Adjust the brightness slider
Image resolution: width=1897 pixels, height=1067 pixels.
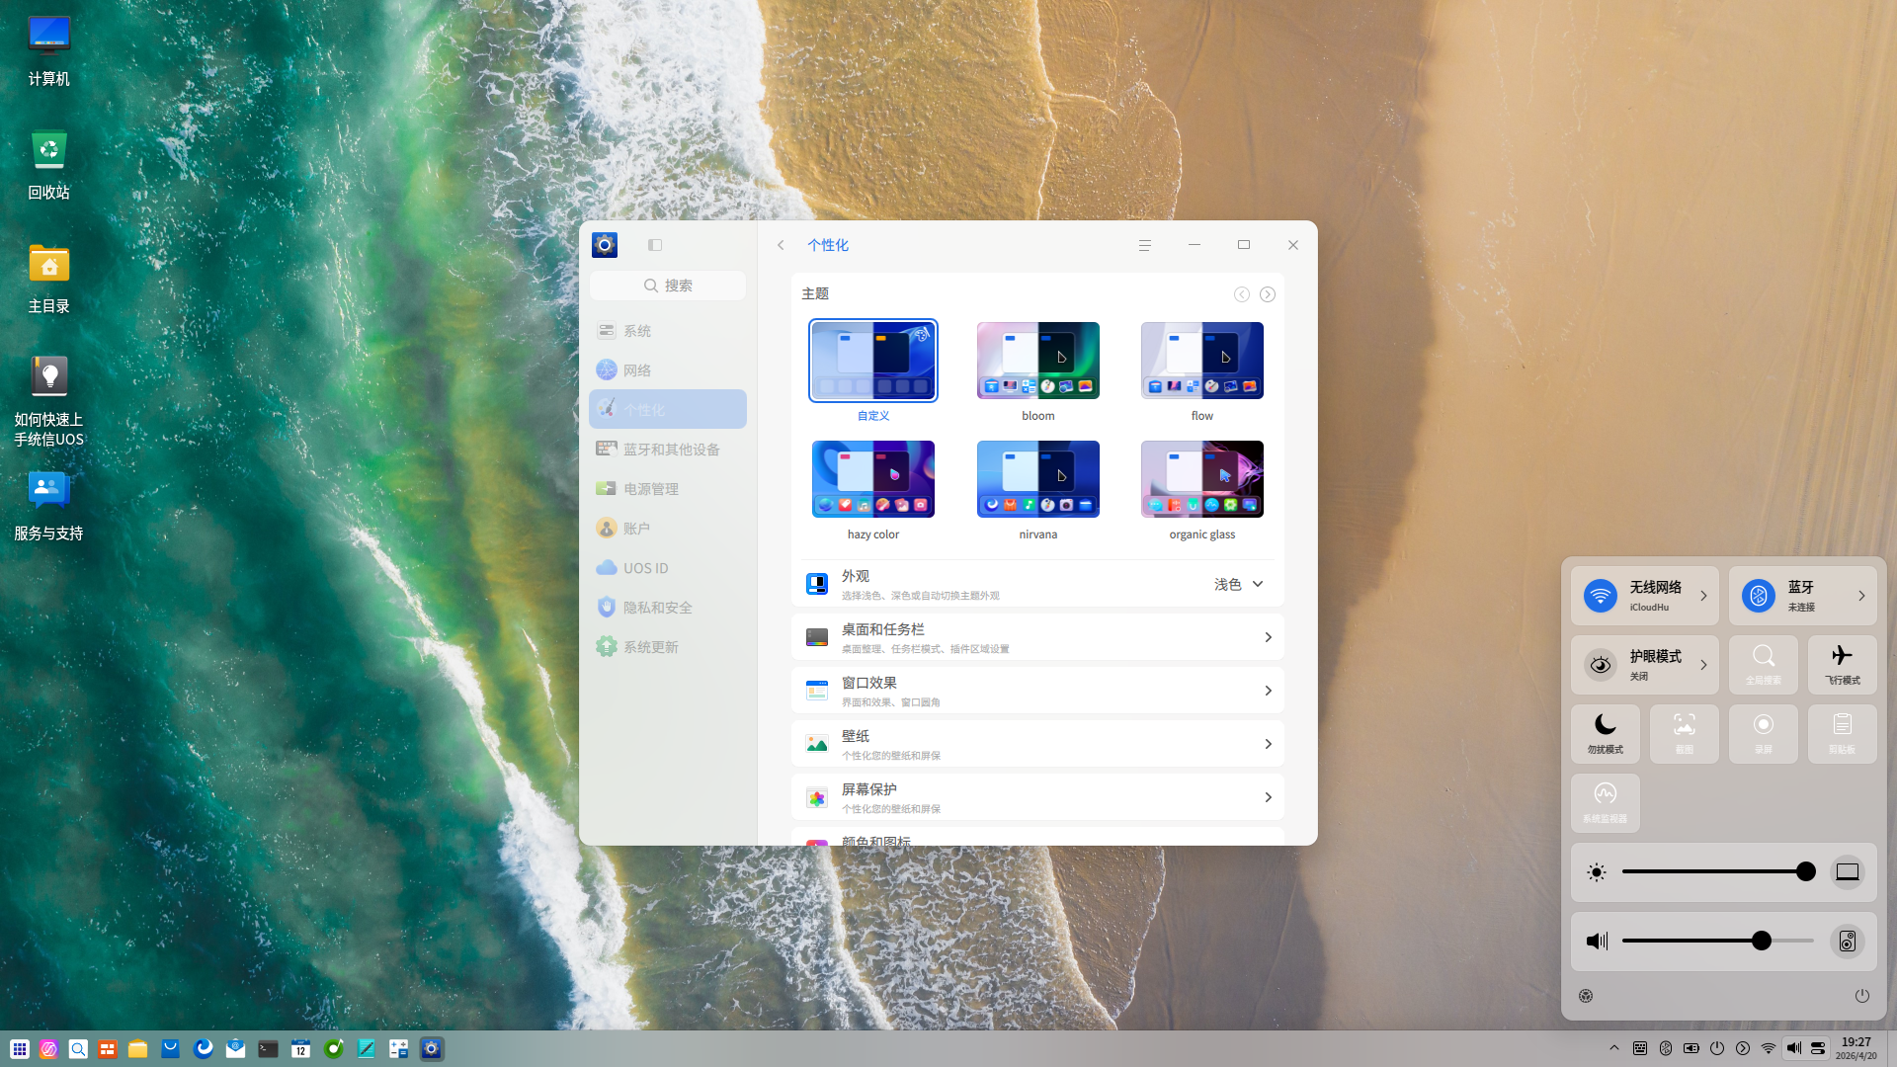(1718, 871)
